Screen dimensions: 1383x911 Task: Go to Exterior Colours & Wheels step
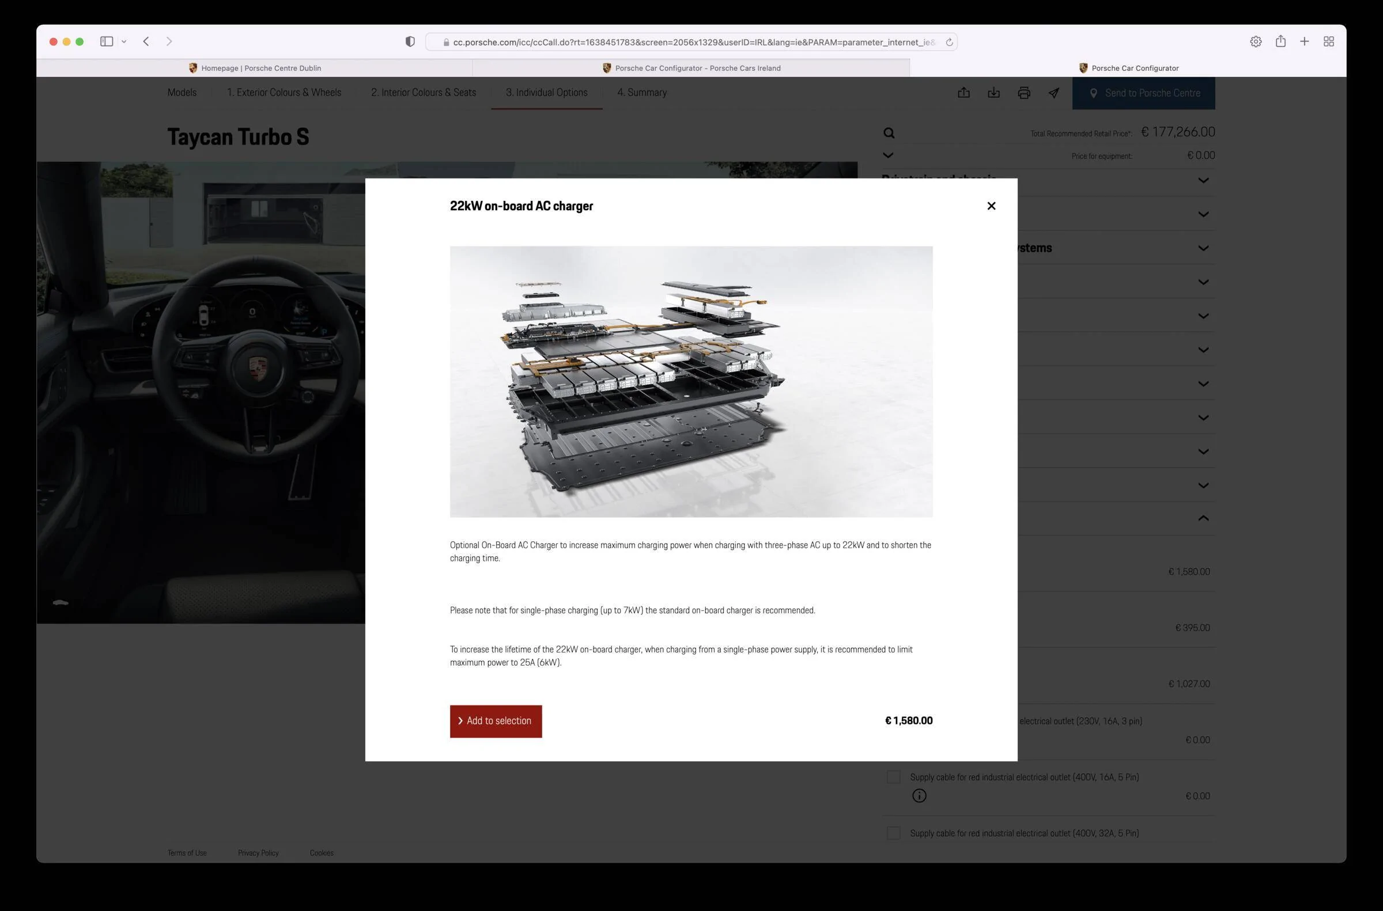pyautogui.click(x=284, y=92)
